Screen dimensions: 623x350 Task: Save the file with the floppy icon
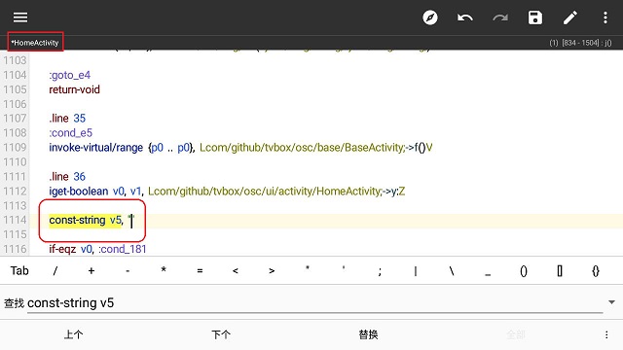tap(535, 17)
